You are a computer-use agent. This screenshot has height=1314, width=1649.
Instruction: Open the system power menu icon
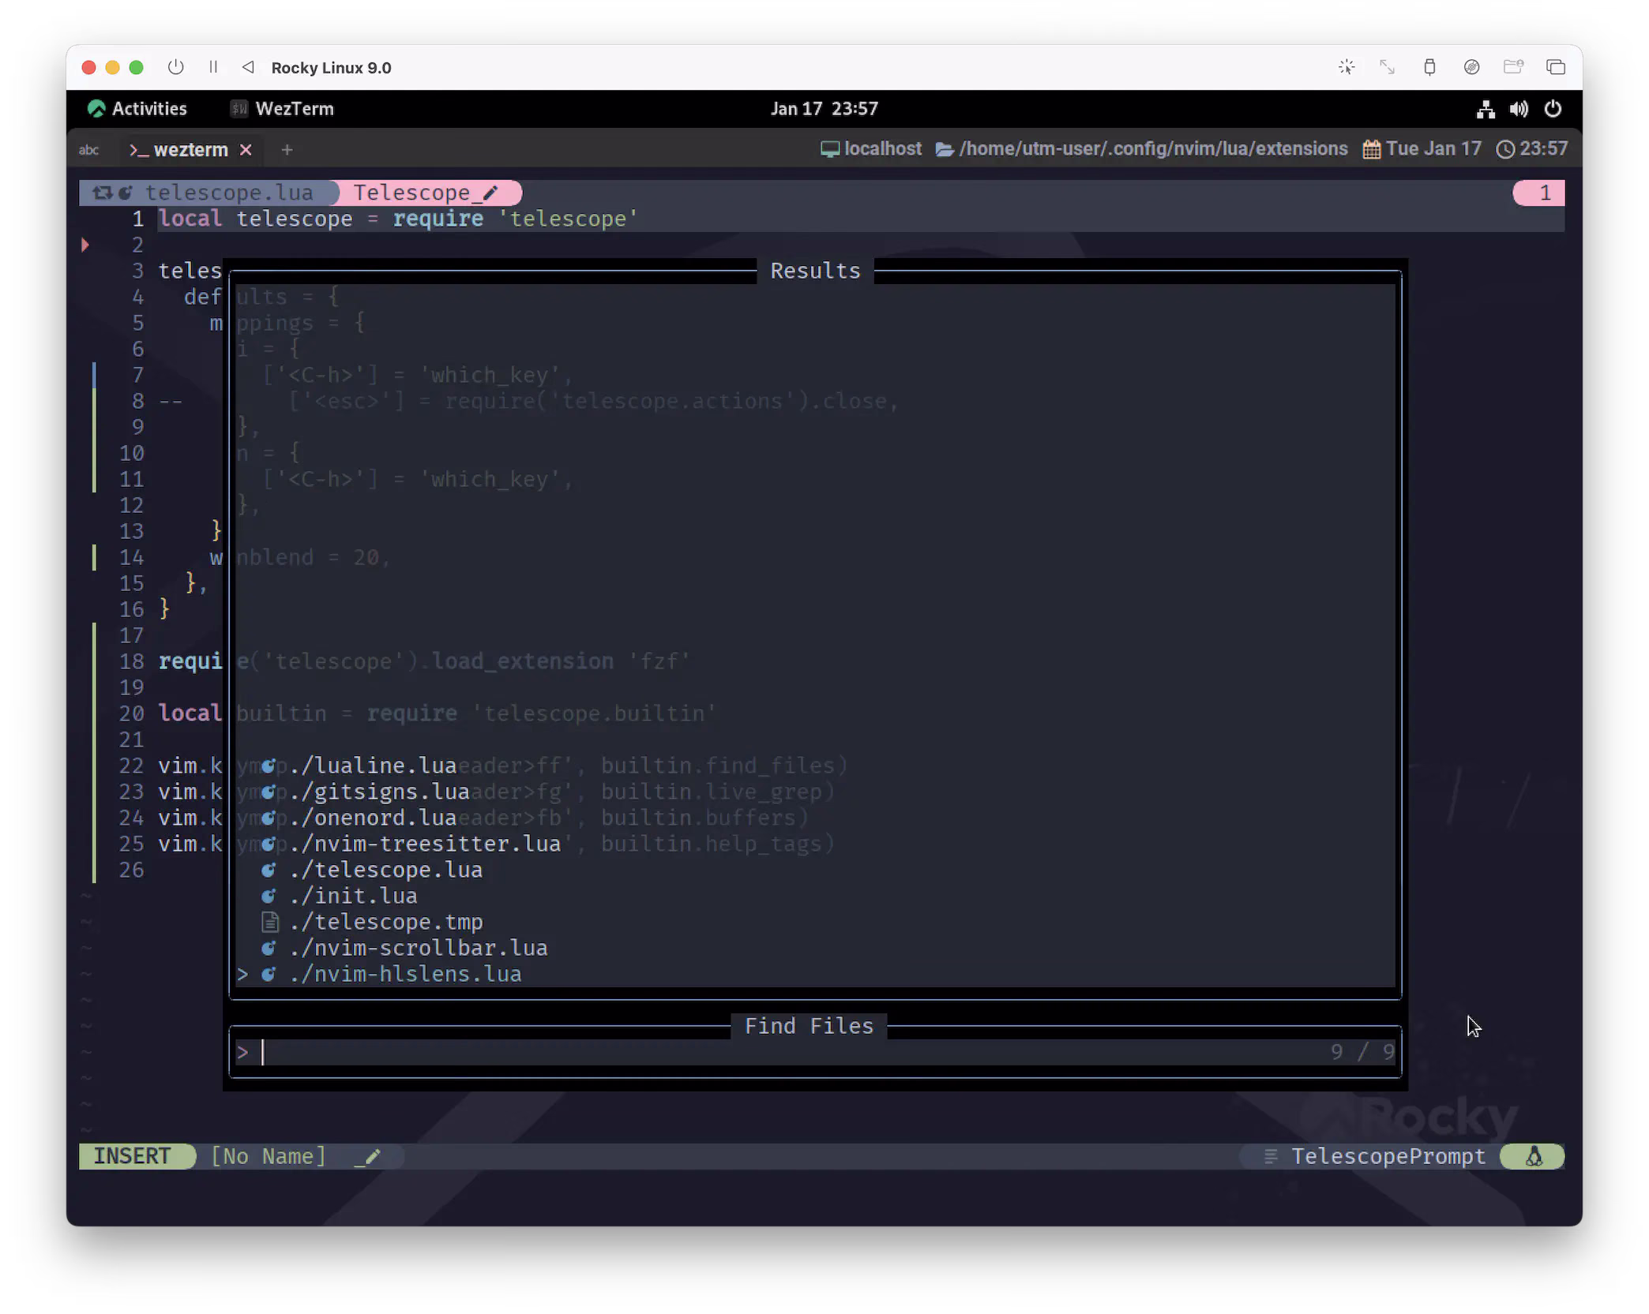(1553, 109)
